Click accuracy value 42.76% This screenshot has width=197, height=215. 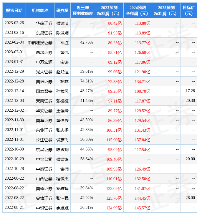coord(87,42)
